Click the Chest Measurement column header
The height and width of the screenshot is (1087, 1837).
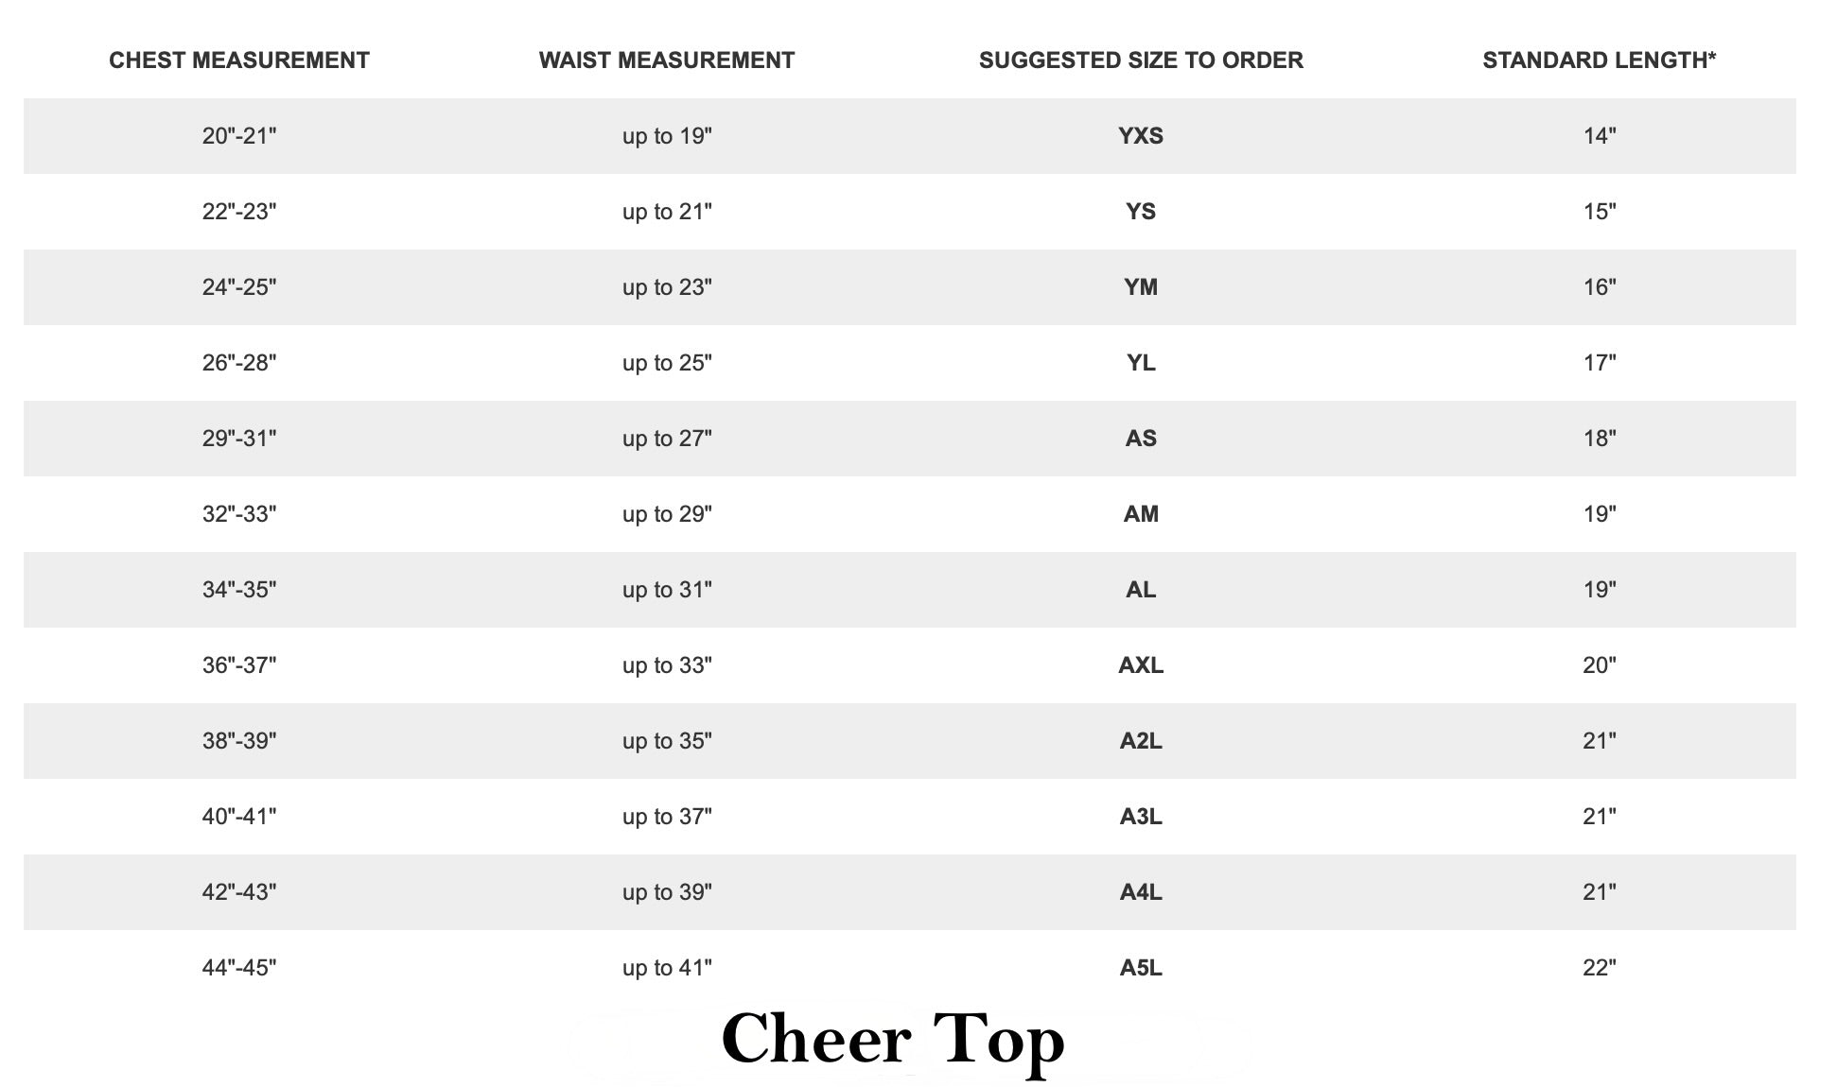(239, 60)
